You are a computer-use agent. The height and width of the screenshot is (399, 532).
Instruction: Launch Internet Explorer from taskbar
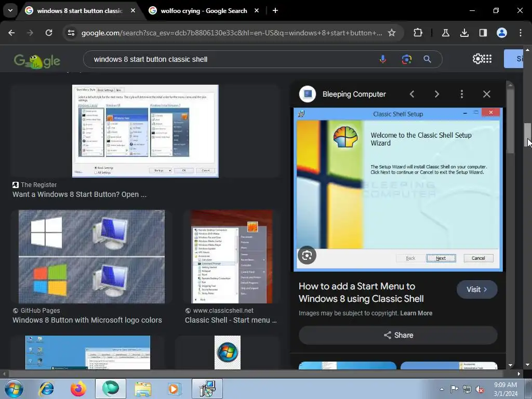(x=46, y=389)
